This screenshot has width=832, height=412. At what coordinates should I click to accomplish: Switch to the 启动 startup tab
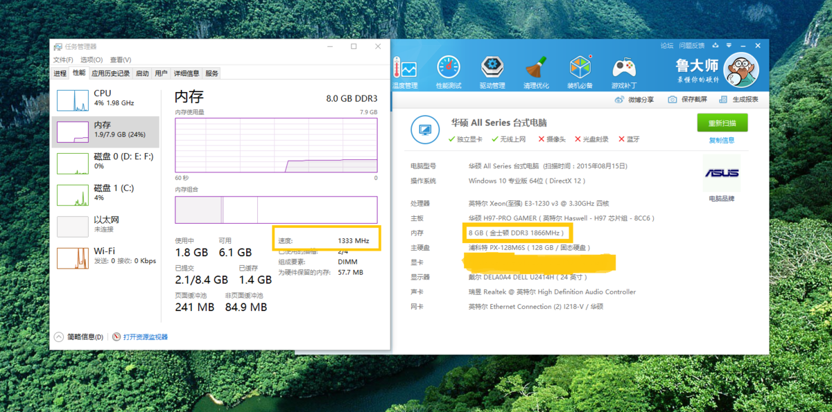(x=142, y=73)
